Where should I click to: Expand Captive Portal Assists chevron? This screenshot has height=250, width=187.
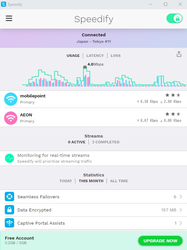coord(181,223)
